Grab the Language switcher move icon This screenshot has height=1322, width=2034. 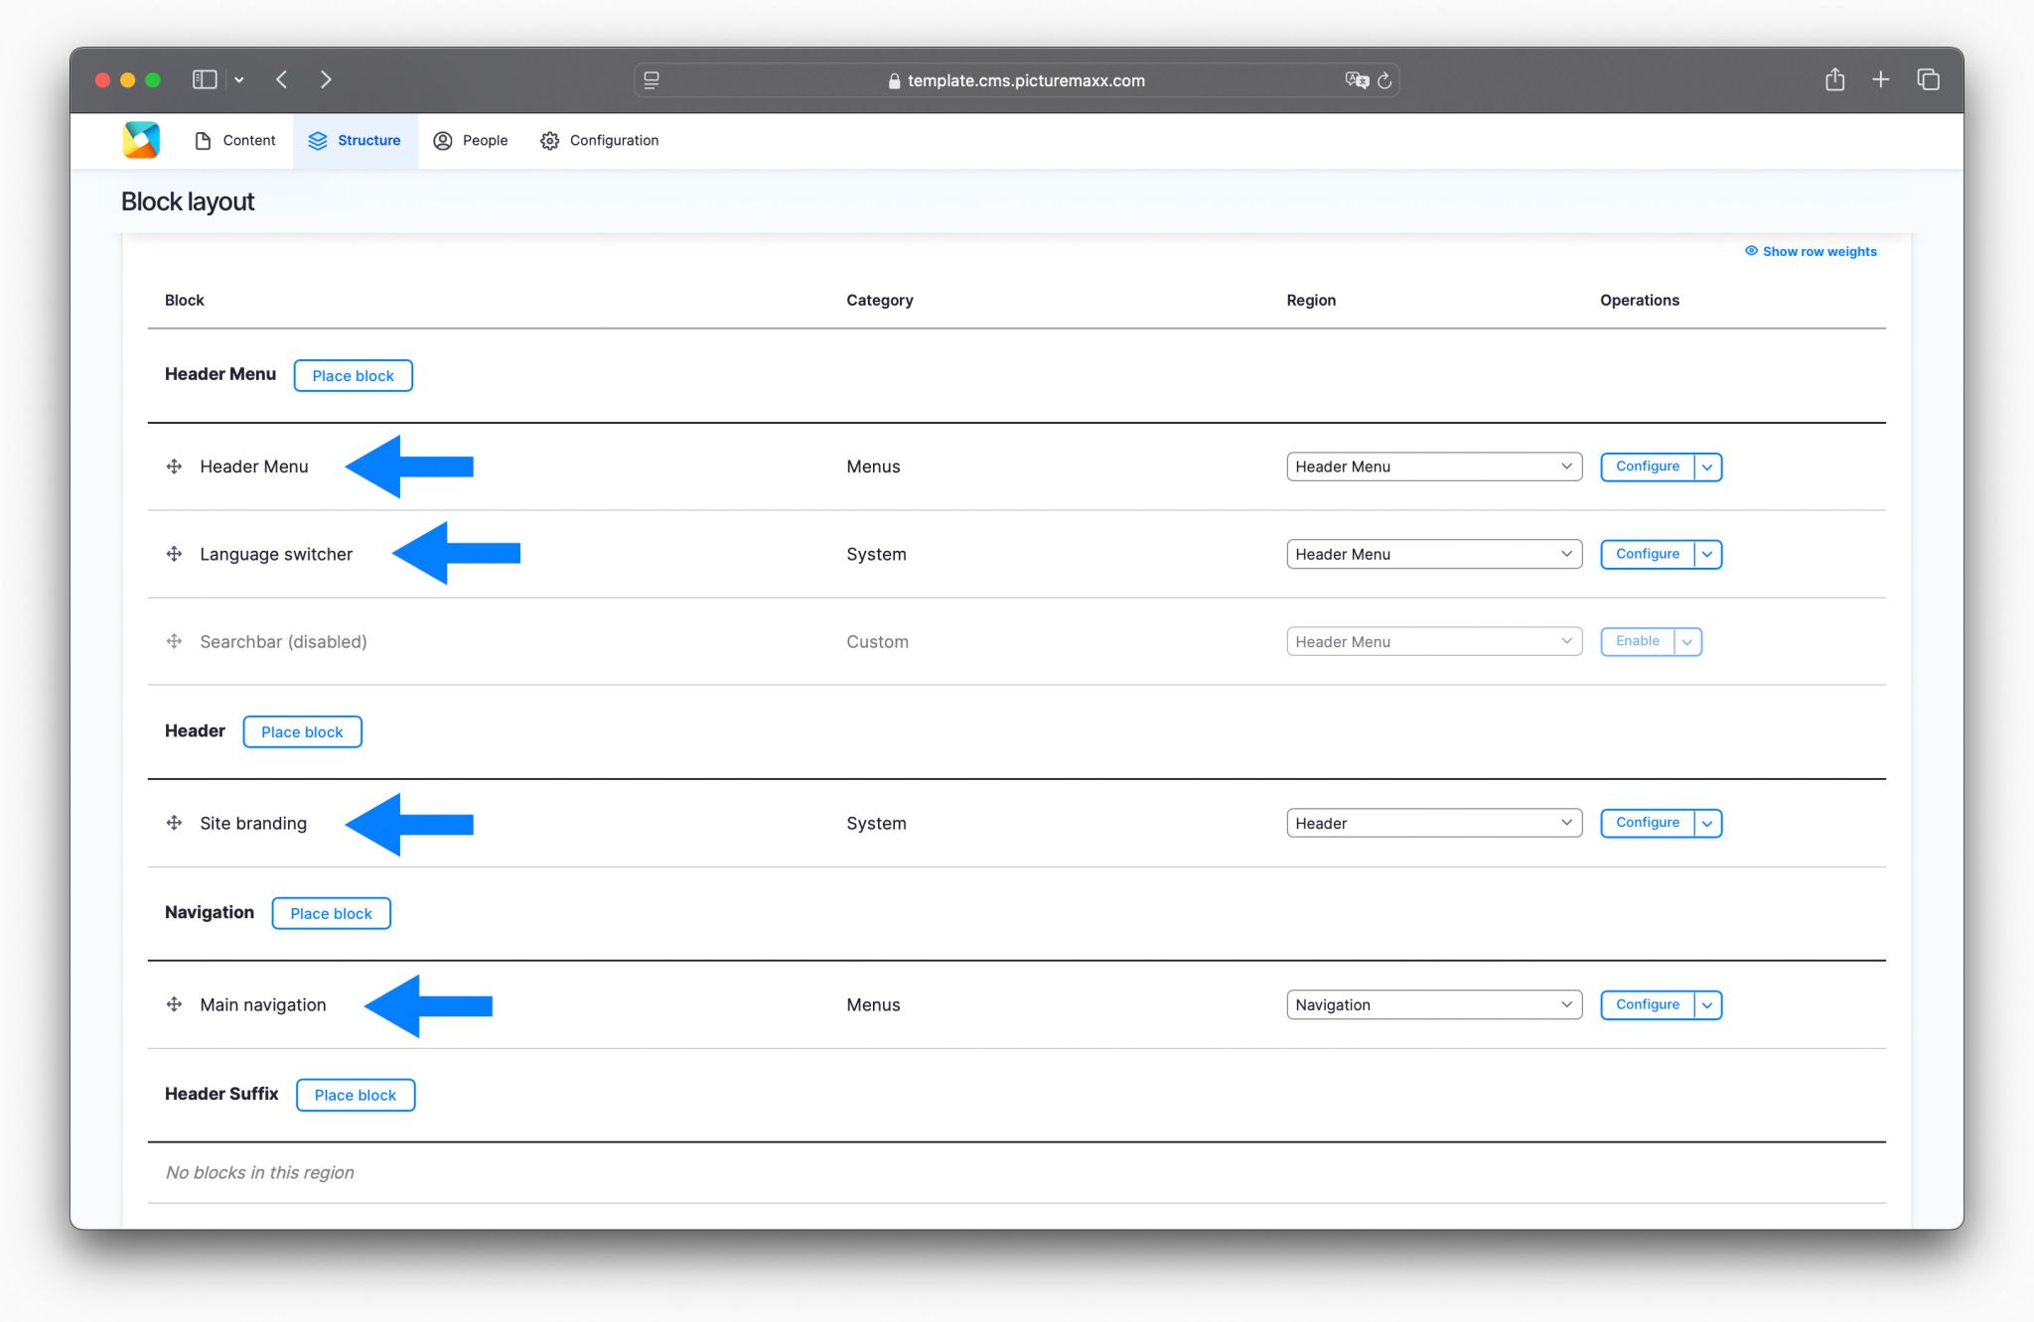point(175,554)
